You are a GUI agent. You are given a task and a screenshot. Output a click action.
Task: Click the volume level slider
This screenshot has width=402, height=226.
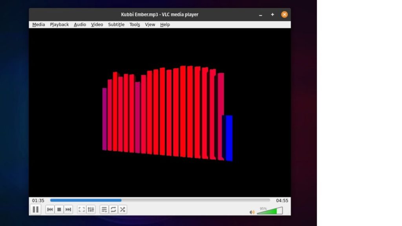click(x=269, y=211)
